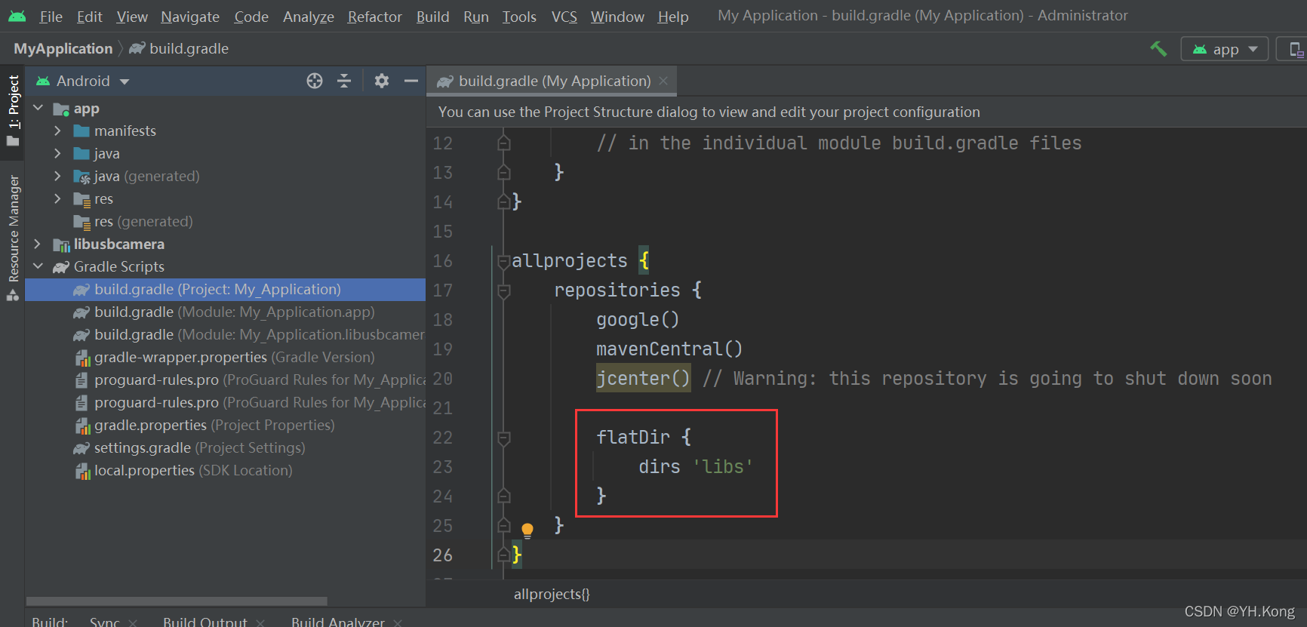Click the collapse all icon in Project panel
The image size is (1307, 627).
[344, 81]
